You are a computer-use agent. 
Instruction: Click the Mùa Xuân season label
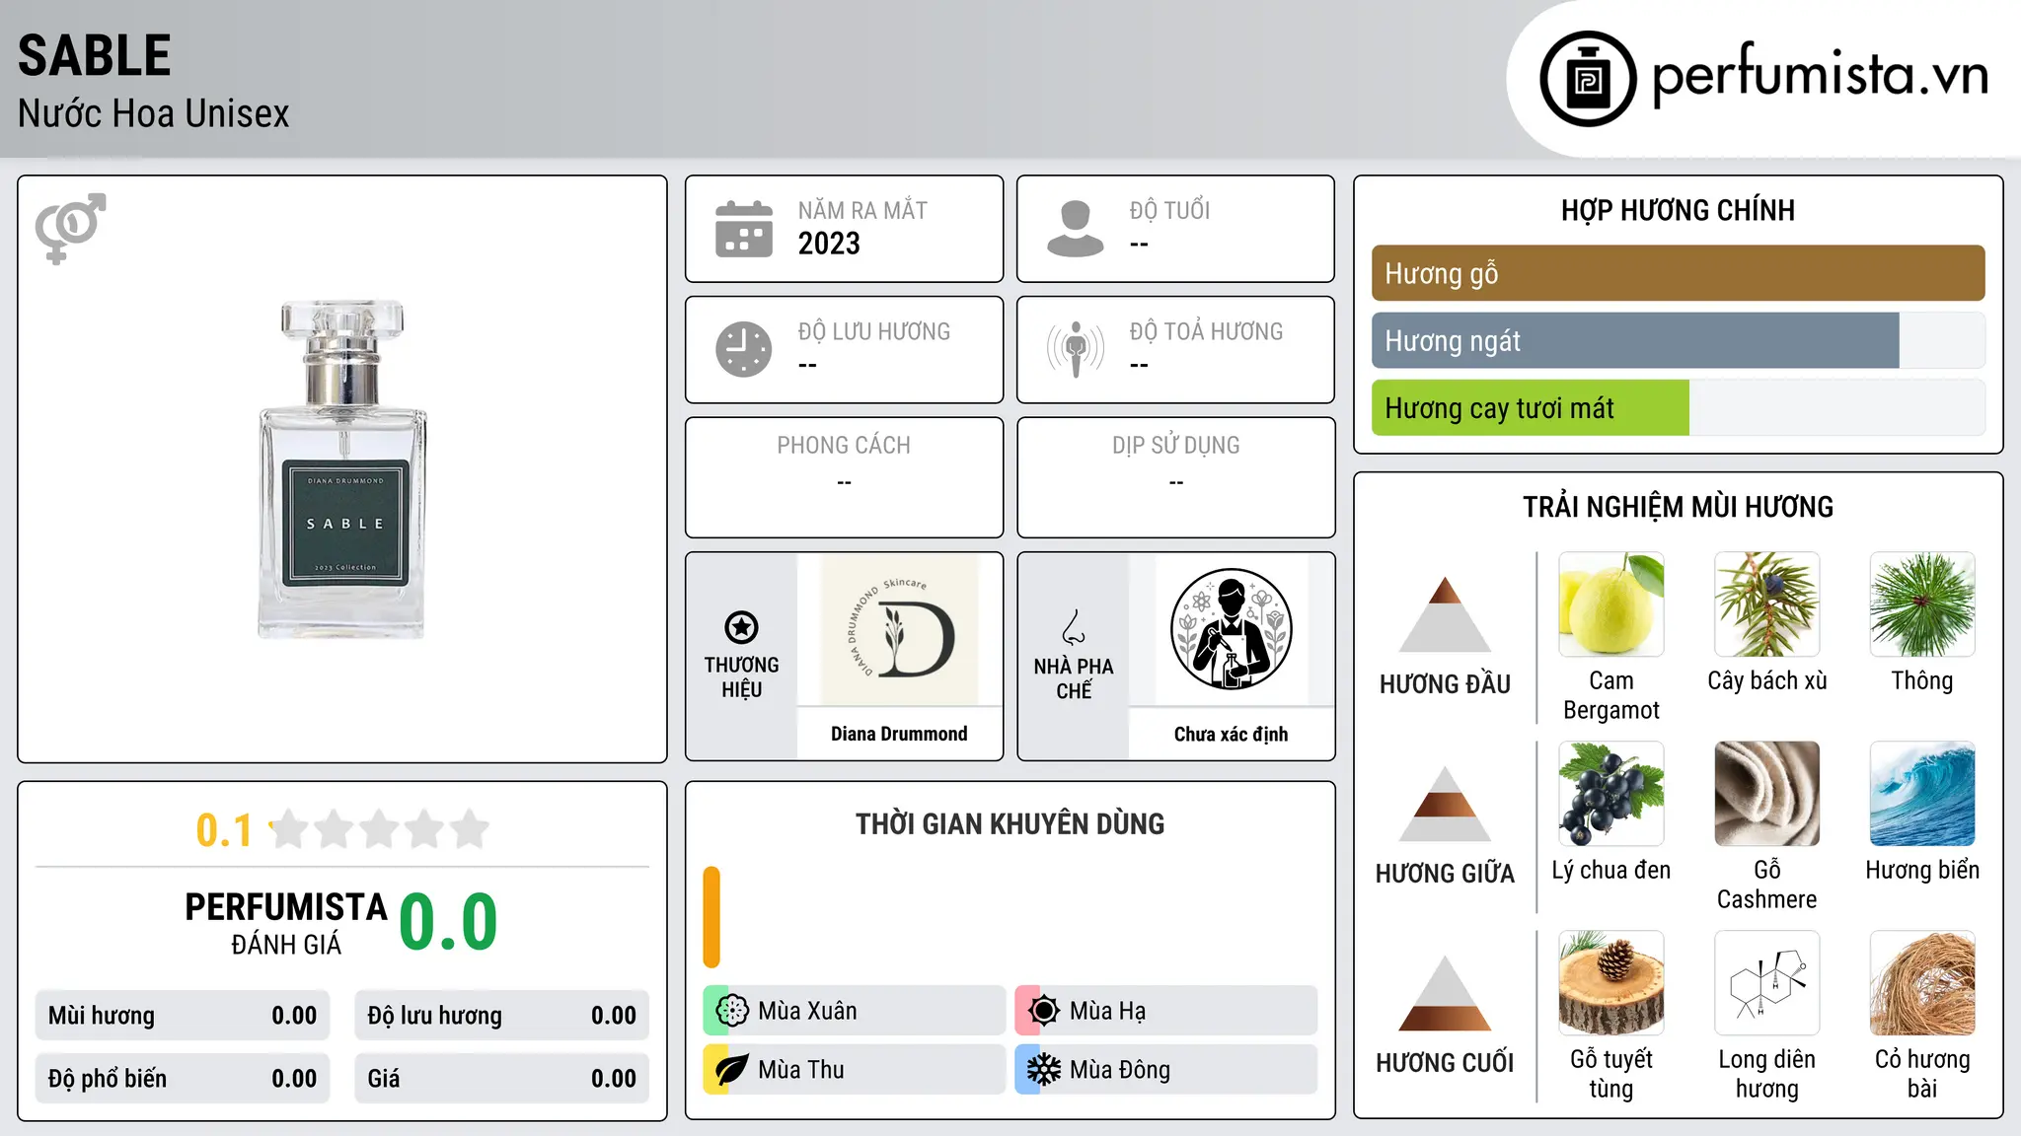tap(807, 1011)
